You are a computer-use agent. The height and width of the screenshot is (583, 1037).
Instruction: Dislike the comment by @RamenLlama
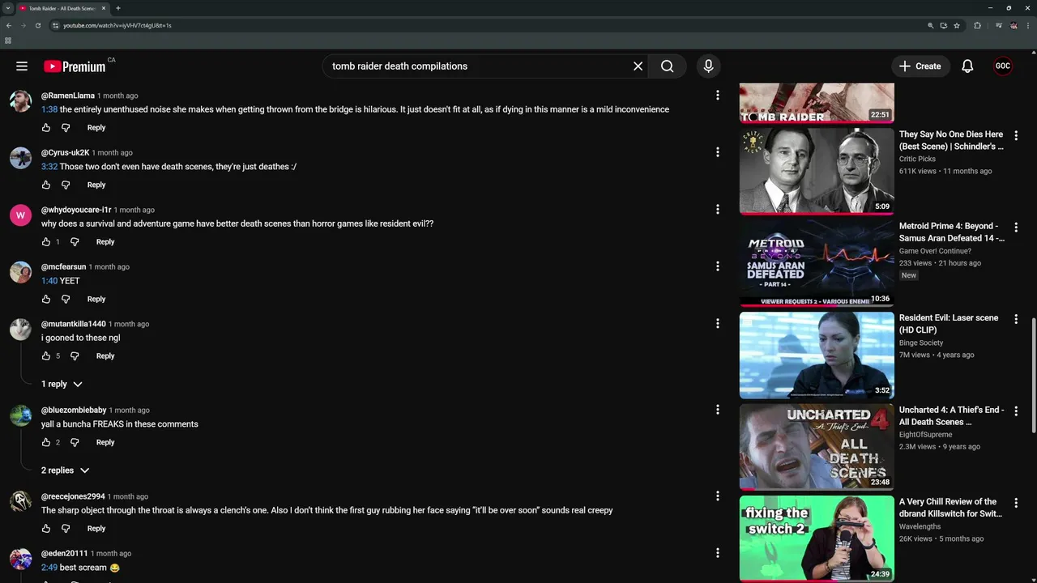click(x=66, y=128)
